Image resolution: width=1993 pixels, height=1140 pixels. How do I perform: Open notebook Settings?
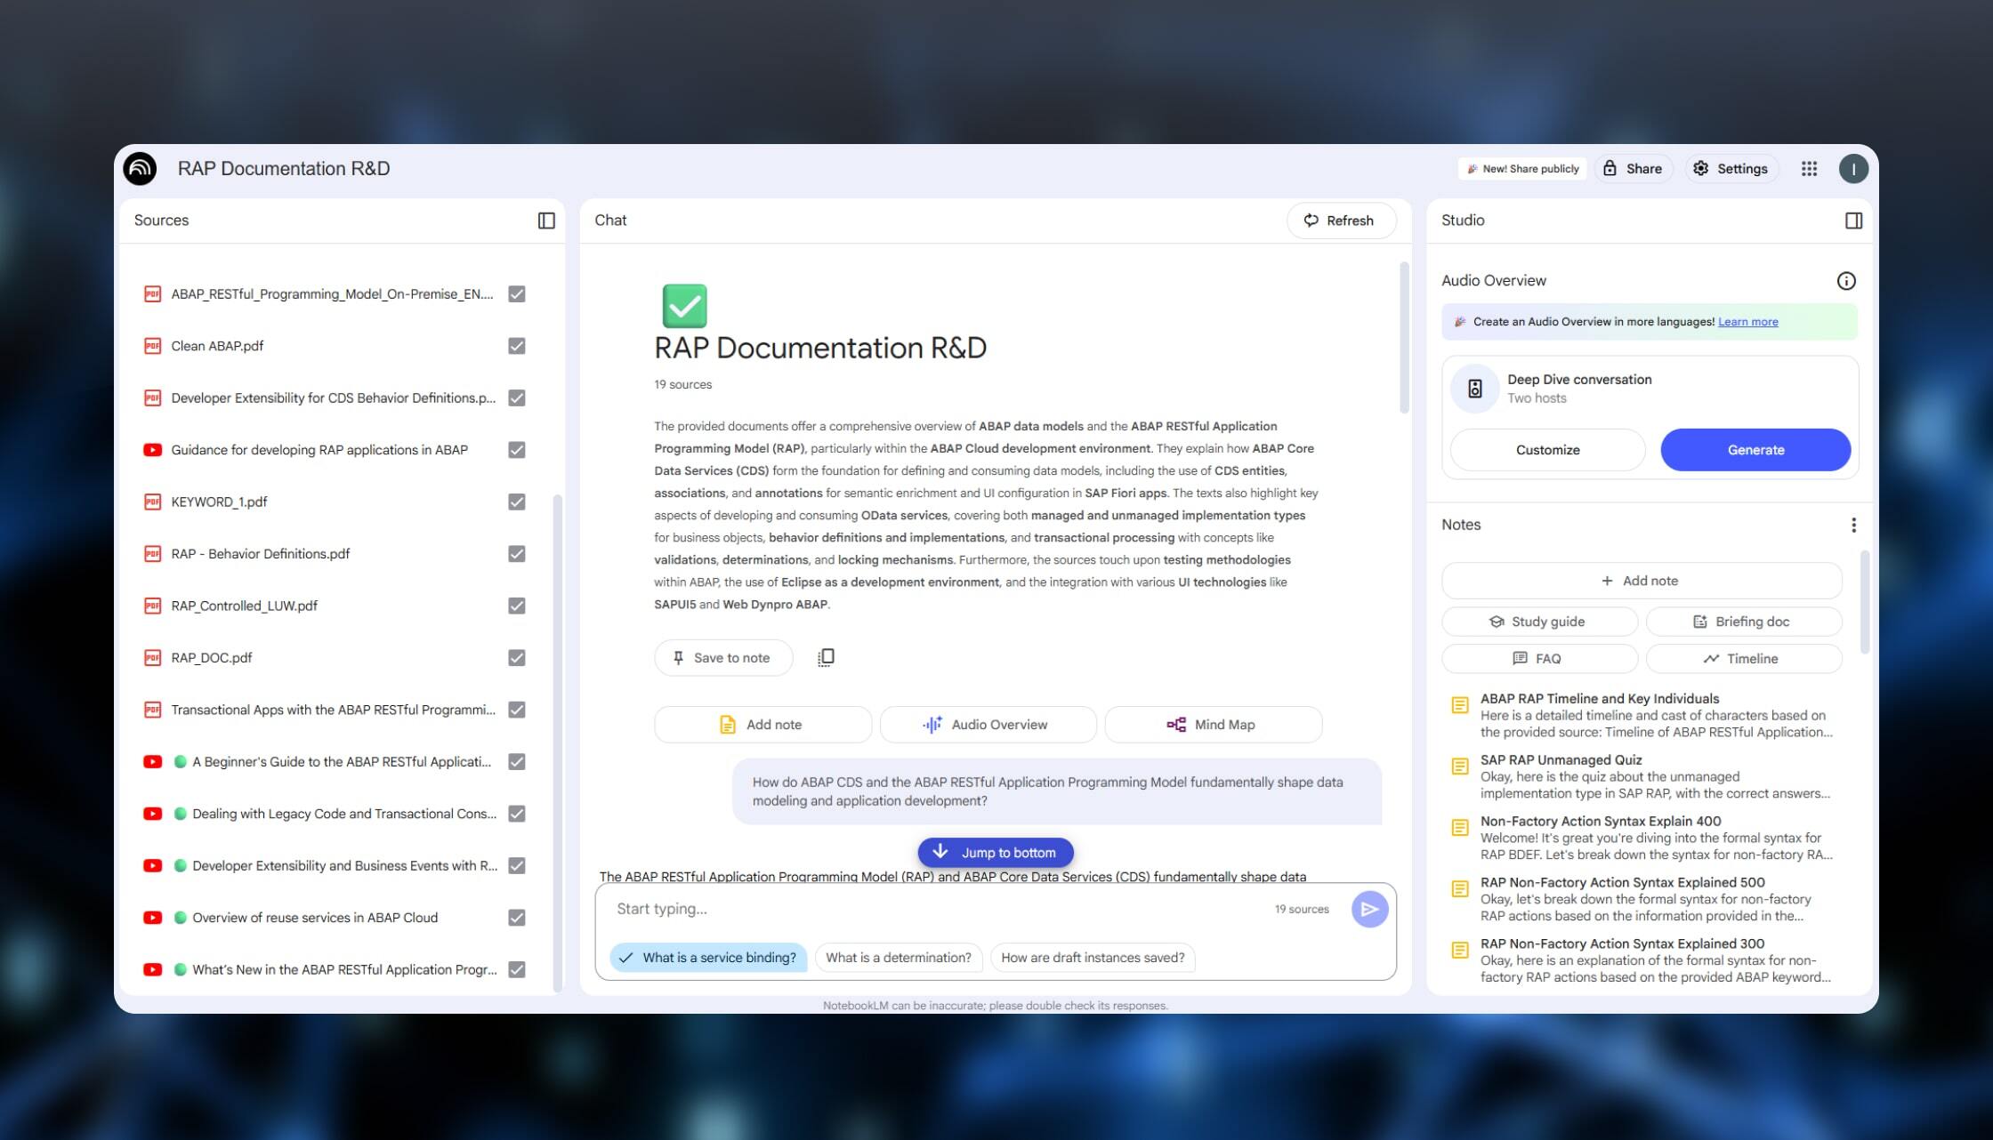tap(1731, 168)
